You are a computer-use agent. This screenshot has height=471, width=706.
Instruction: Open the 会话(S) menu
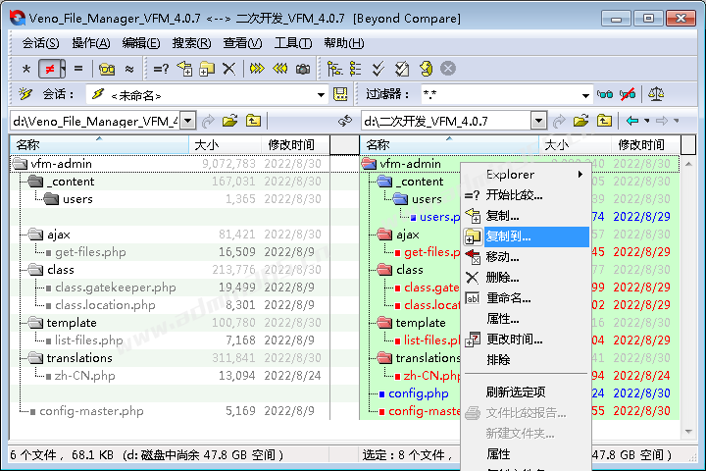40,43
